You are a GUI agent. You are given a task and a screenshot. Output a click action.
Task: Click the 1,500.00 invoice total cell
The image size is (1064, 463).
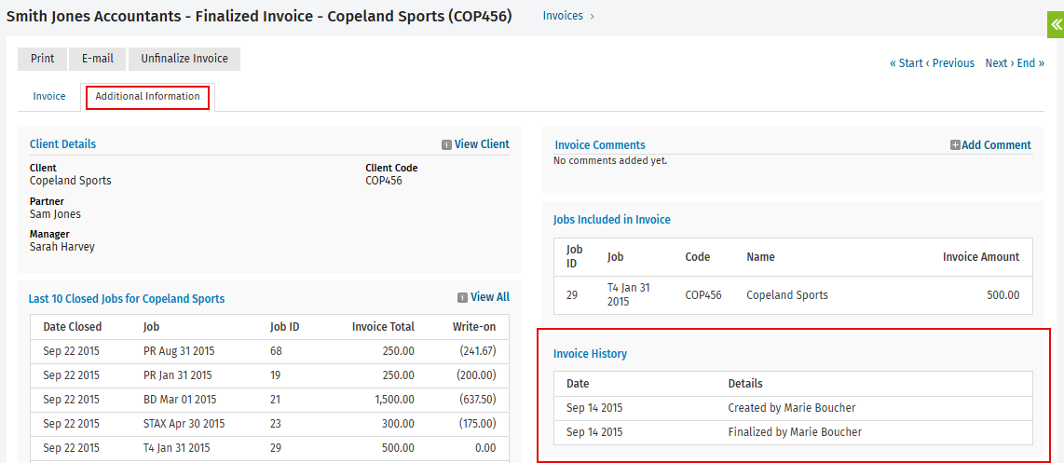pos(394,399)
